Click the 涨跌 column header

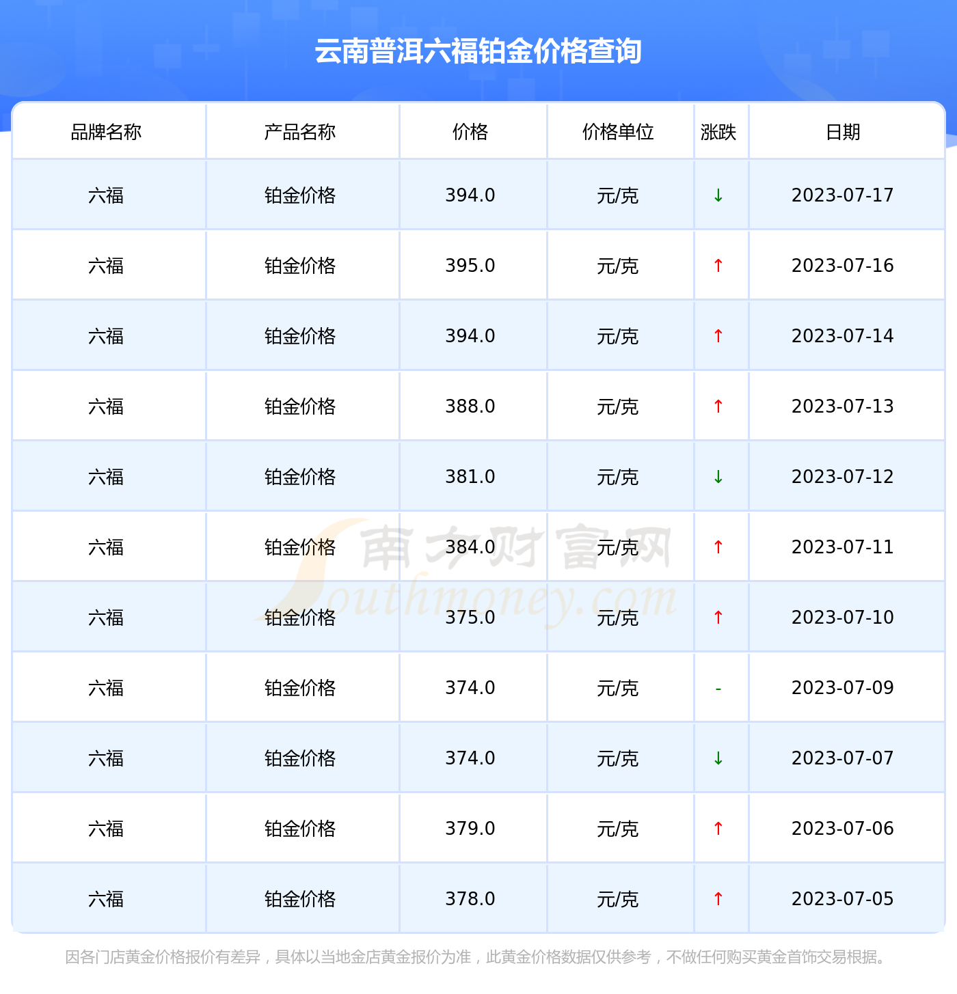pos(718,132)
